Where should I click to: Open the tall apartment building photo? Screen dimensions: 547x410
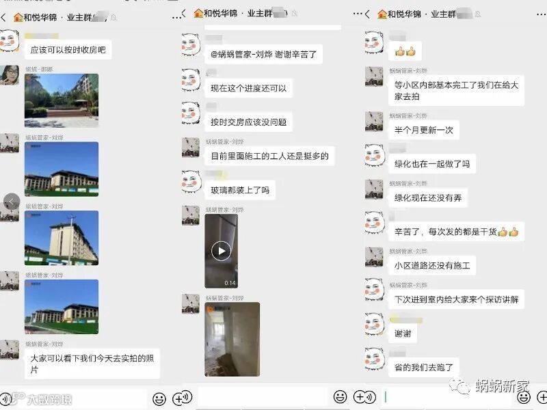62,238
